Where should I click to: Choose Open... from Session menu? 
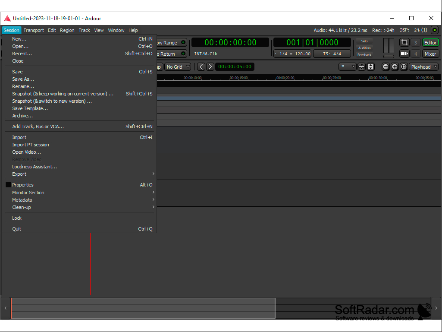[x=79, y=46]
